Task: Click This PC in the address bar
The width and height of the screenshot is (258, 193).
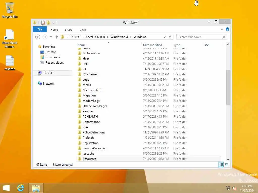Action: [75, 37]
